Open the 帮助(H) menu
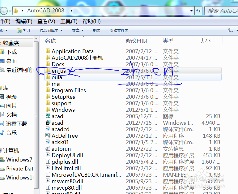 click(91, 21)
